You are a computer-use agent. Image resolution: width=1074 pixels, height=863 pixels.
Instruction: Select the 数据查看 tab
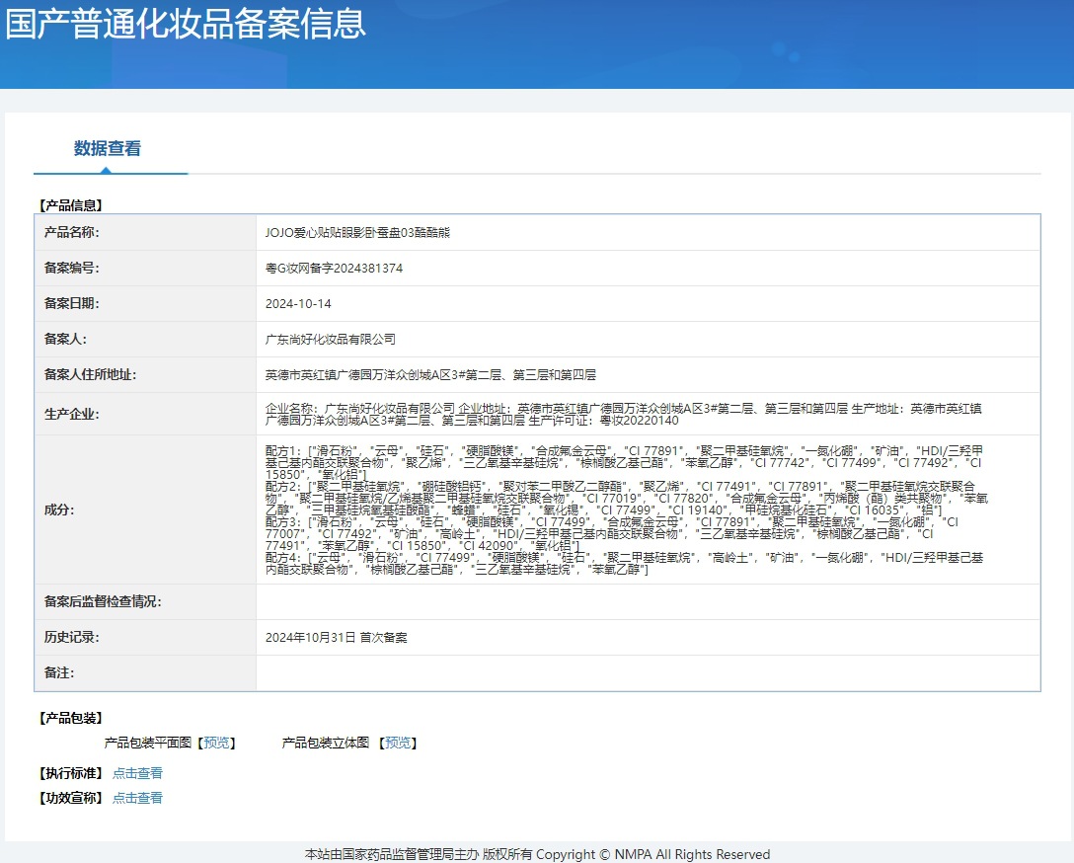point(108,149)
